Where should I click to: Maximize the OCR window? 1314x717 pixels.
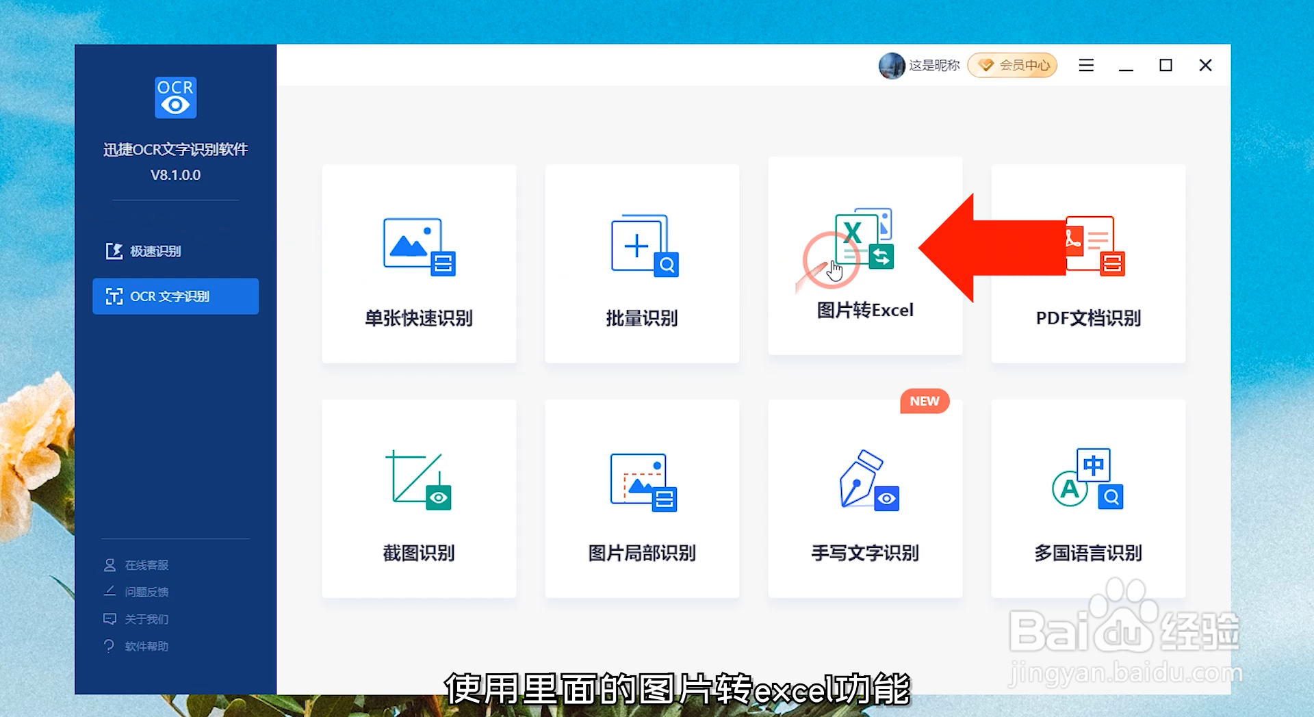(x=1165, y=66)
